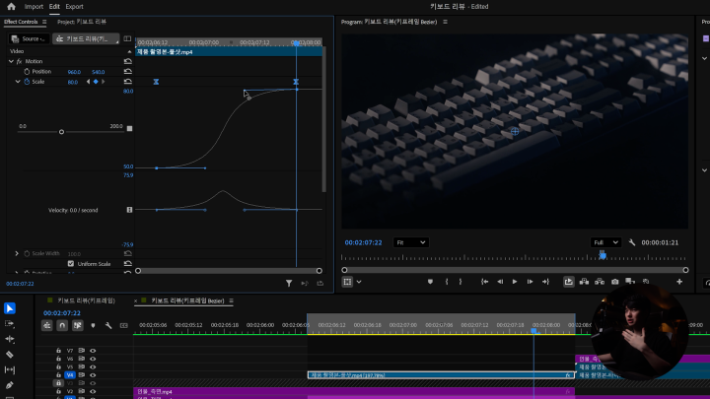The width and height of the screenshot is (710, 399).
Task: Click the Effect Controls filter funnel icon
Action: click(289, 283)
